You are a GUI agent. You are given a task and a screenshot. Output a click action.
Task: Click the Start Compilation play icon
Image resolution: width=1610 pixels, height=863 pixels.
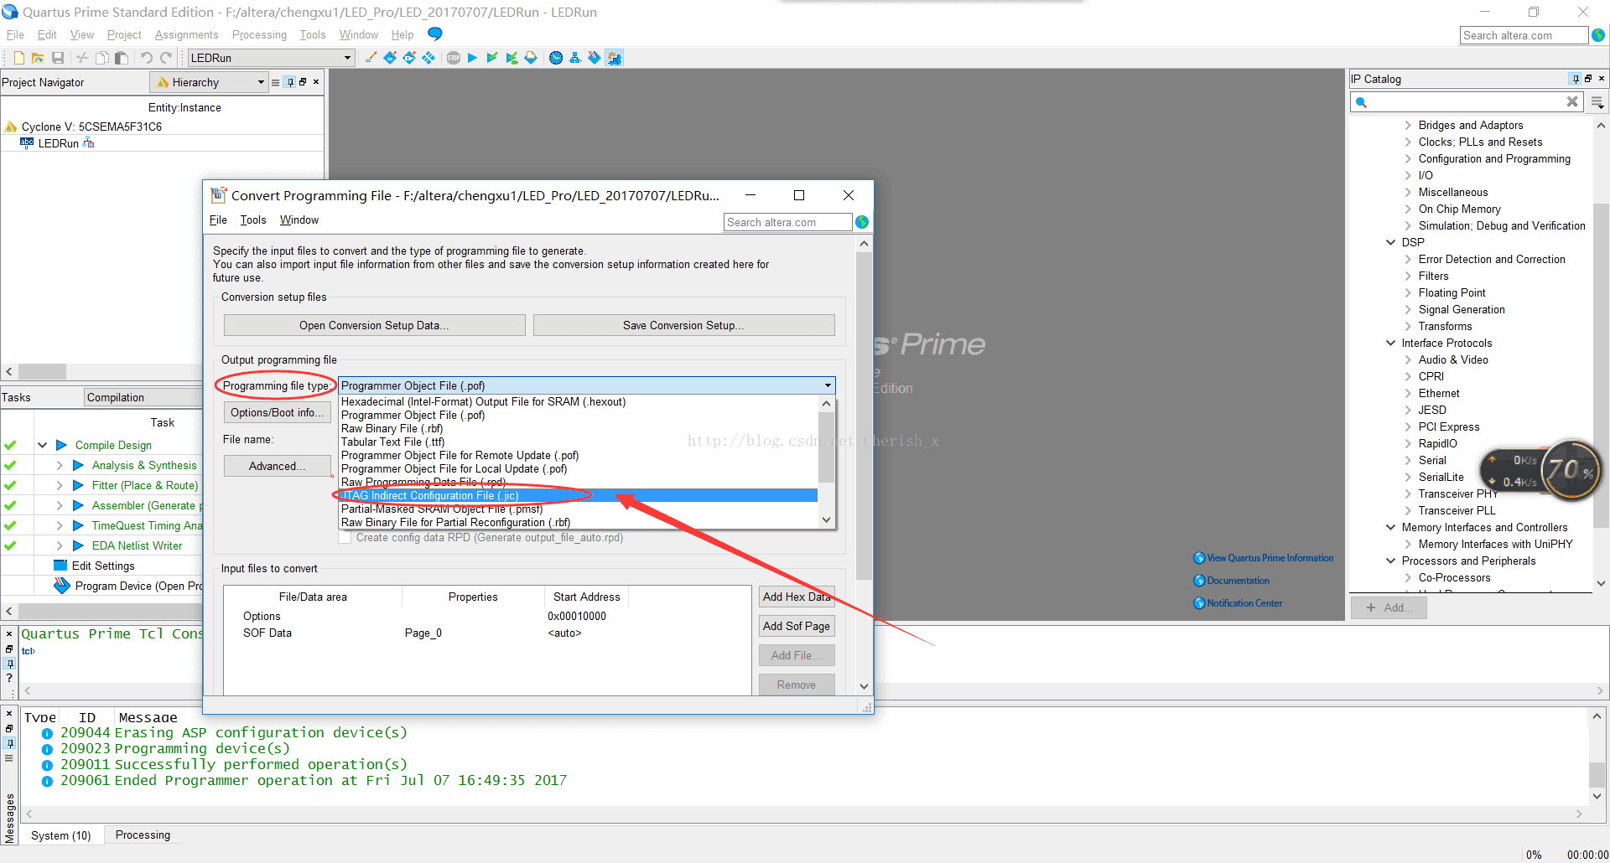pyautogui.click(x=472, y=58)
